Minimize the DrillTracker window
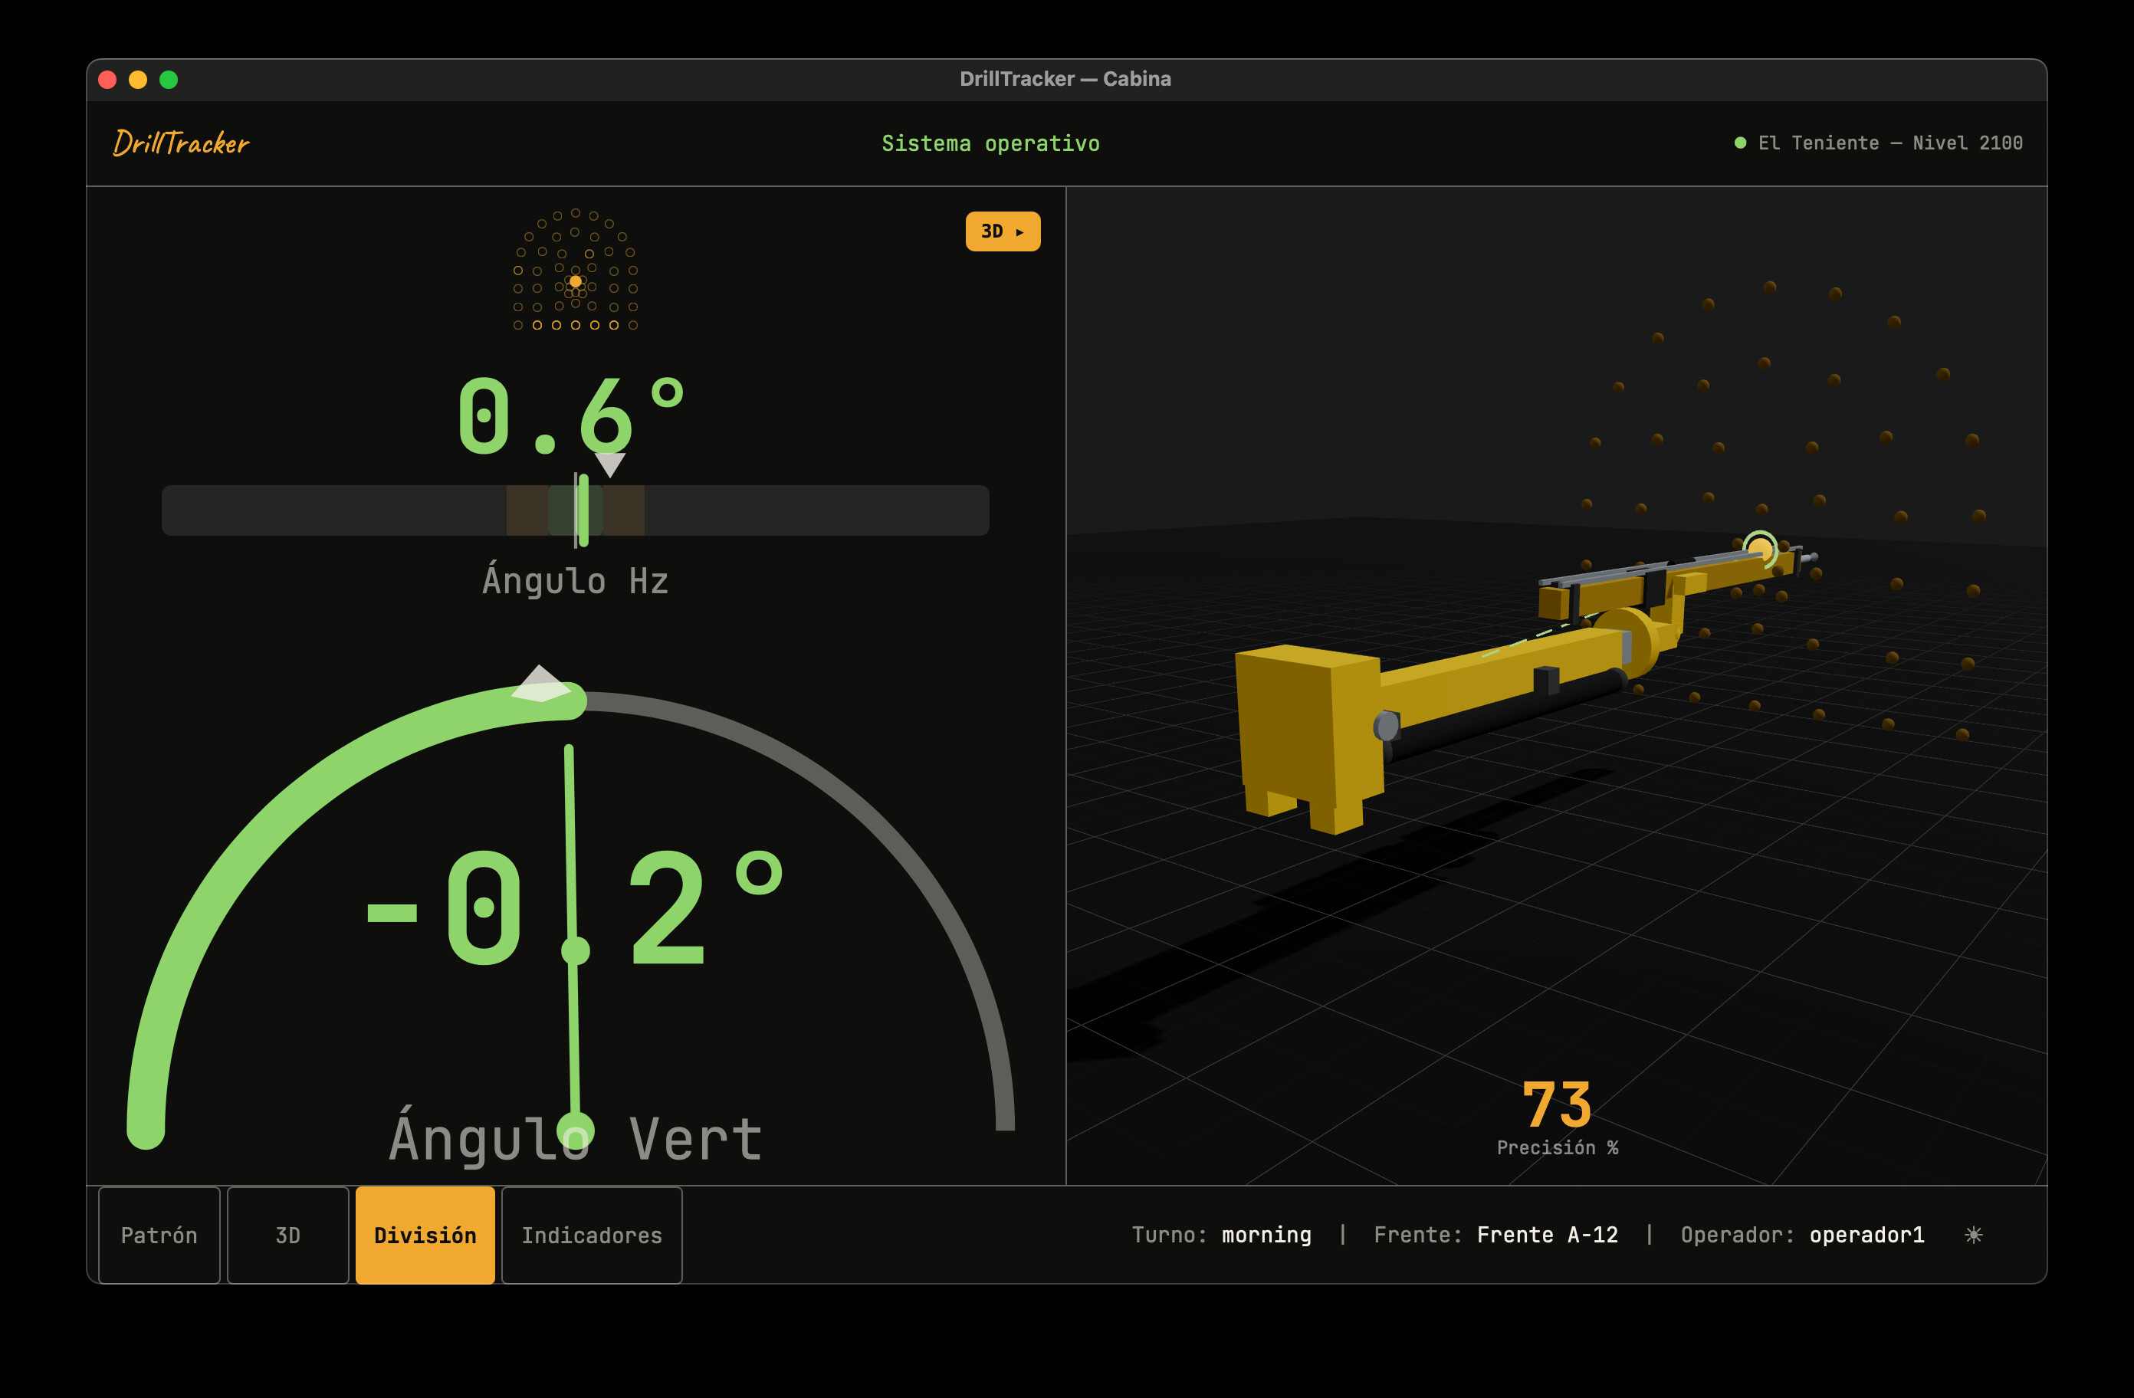The width and height of the screenshot is (2134, 1398). [138, 80]
